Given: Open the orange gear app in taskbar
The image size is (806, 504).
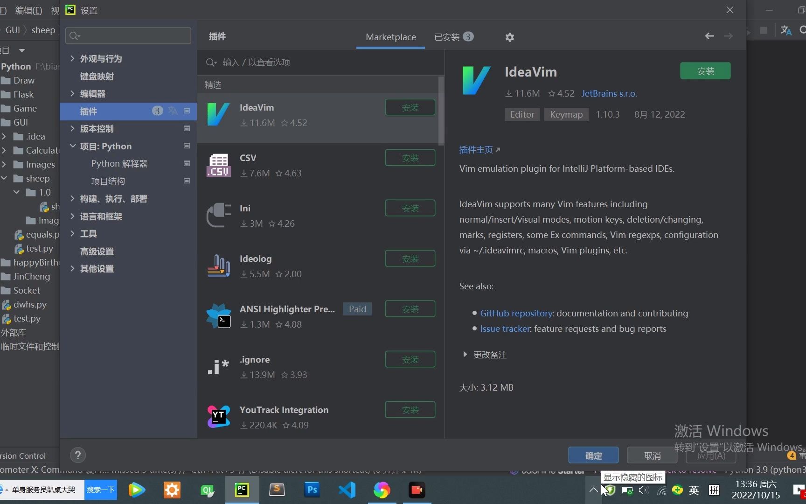Looking at the screenshot, I should click(172, 490).
